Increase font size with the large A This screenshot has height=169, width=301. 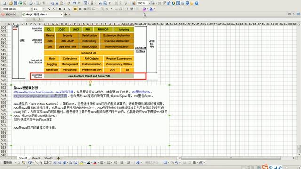49,9
